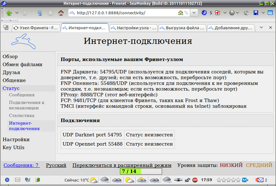Click the Stop loading button
This screenshot has height=186, width=276.
click(x=50, y=13)
